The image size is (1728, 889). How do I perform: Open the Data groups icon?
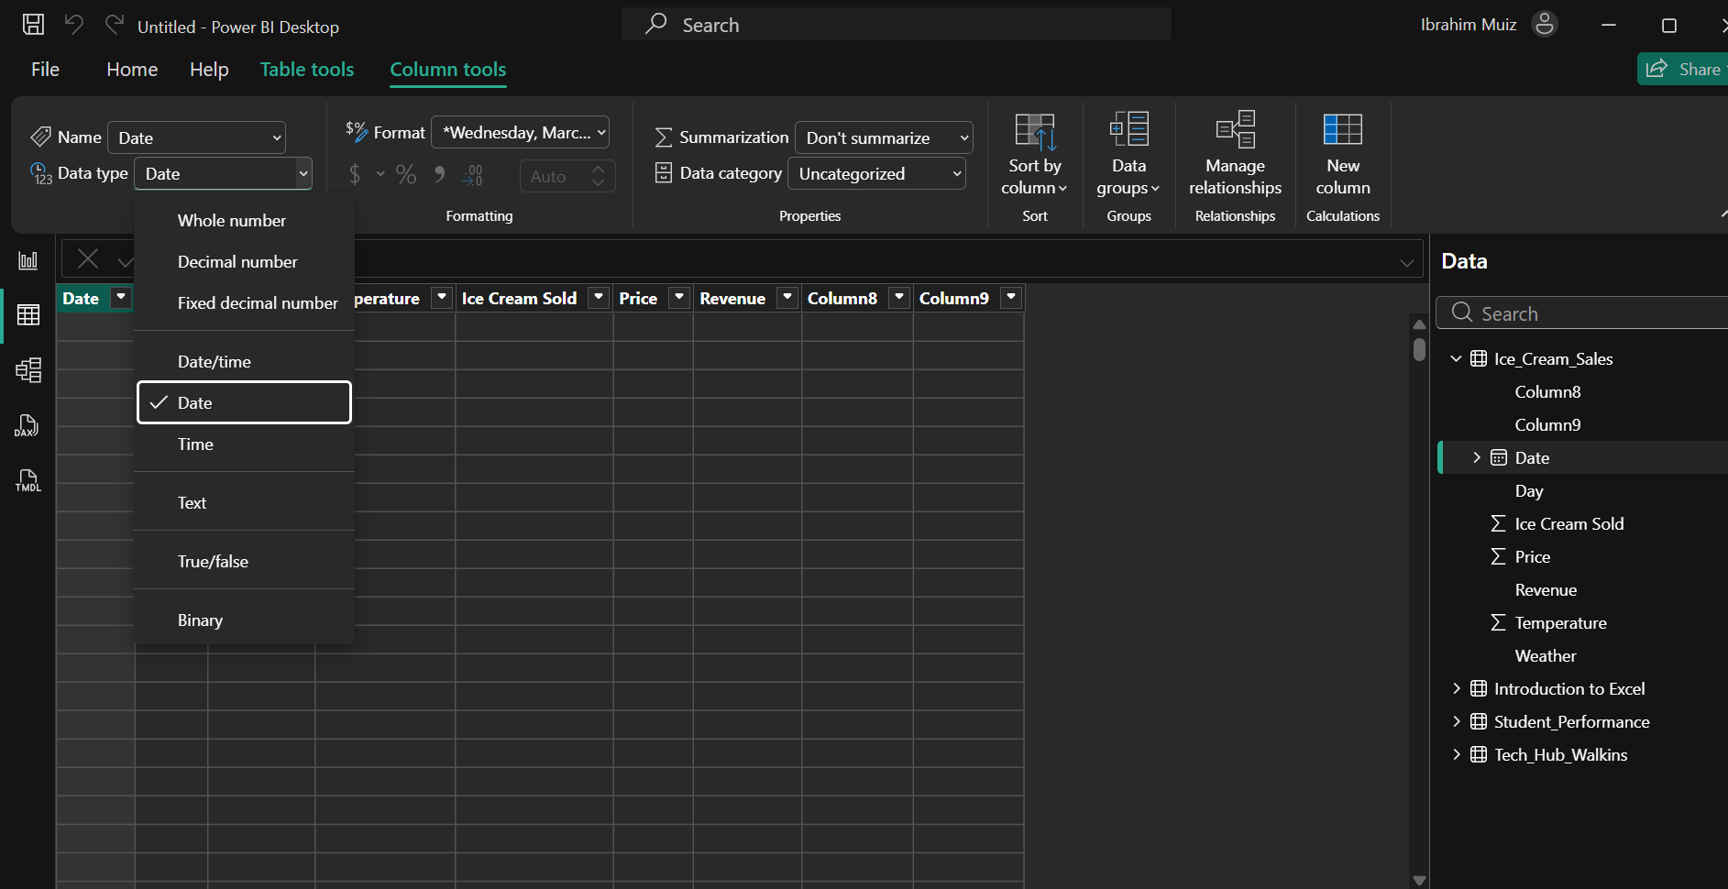(x=1128, y=129)
